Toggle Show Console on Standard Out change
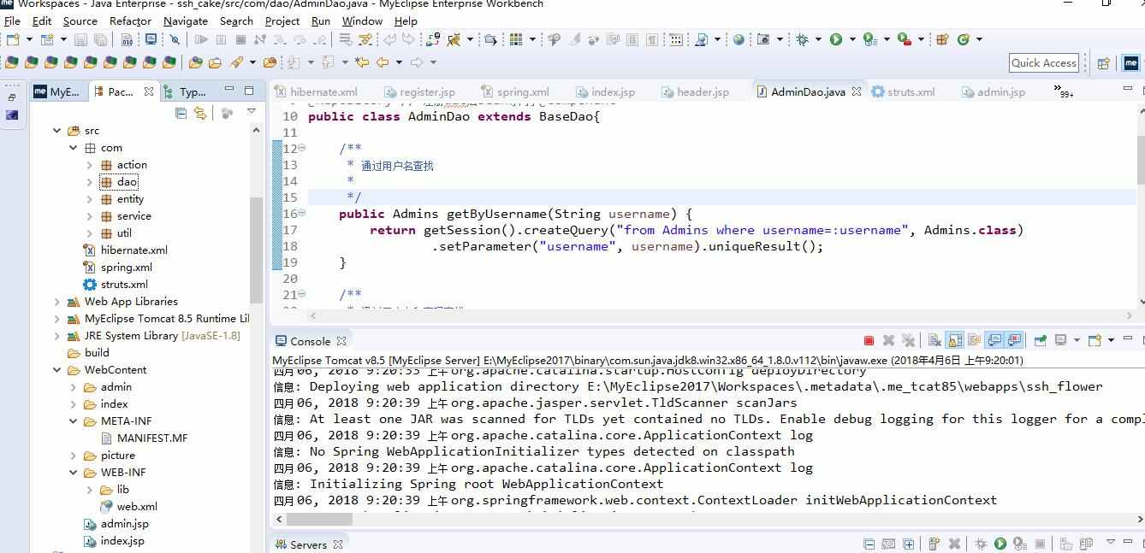This screenshot has width=1145, height=553. click(994, 340)
